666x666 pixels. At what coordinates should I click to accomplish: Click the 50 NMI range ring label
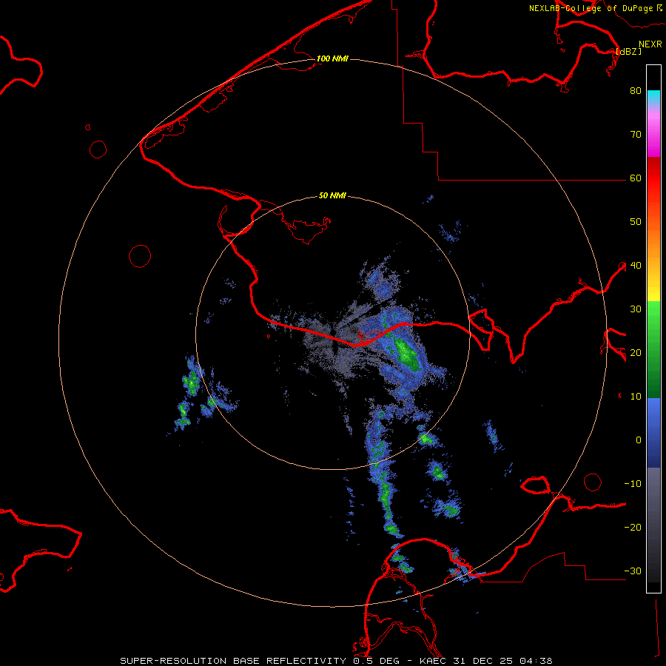[x=332, y=195]
